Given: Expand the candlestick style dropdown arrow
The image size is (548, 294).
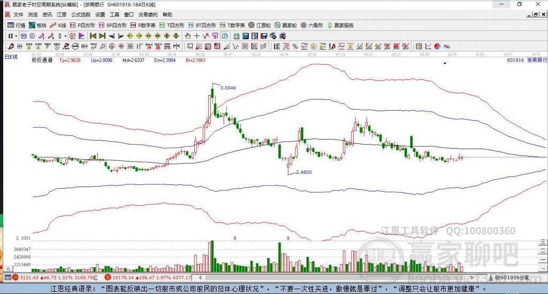Looking at the screenshot, I should (x=65, y=36).
